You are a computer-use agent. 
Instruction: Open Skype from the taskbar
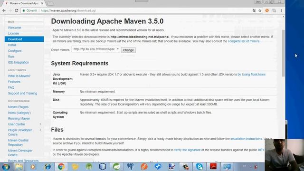click(199, 167)
